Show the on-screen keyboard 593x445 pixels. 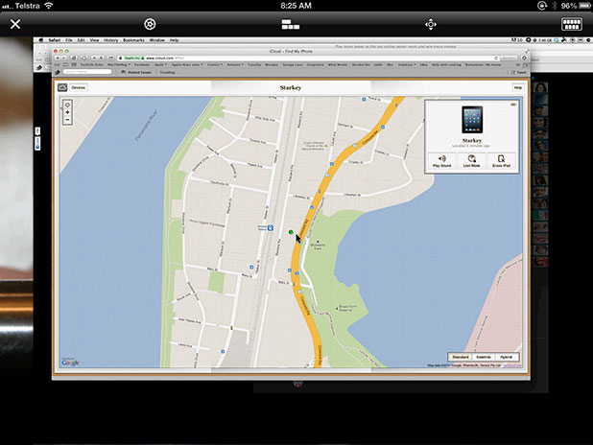tap(572, 24)
